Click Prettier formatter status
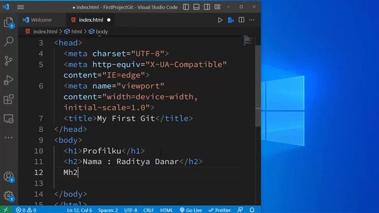The width and height of the screenshot is (379, 213). [220, 210]
